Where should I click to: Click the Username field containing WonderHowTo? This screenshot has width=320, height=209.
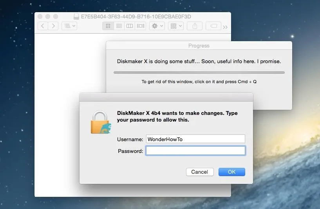195,139
